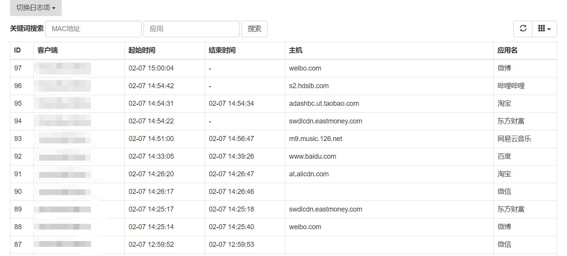Click host www.baidu.com
567x256 pixels.
tap(312, 156)
